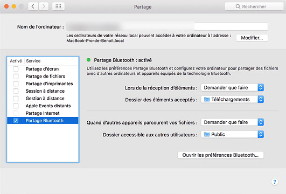Select the Session à distance service row
286x194 pixels.
coord(43,91)
